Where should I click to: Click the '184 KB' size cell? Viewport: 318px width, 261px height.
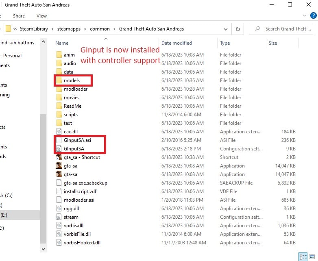tap(288, 132)
